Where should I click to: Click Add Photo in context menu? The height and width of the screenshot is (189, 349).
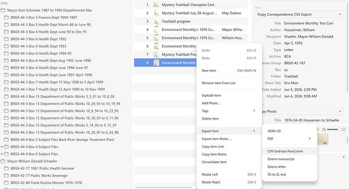[229, 103]
